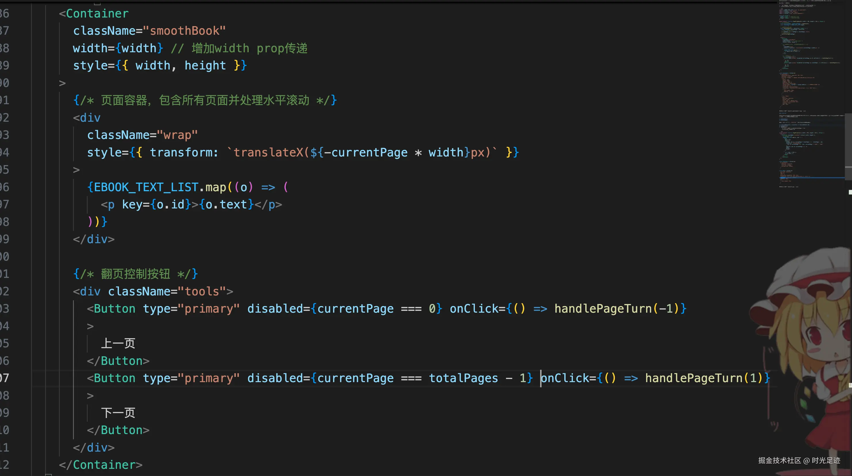Click the closing Container tag
Screen dimensions: 852x476
pos(101,465)
